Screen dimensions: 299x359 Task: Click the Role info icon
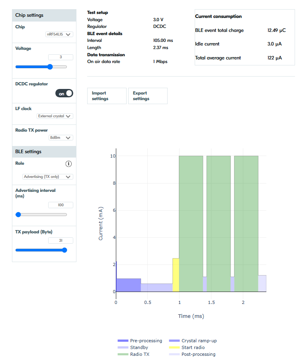coord(68,164)
